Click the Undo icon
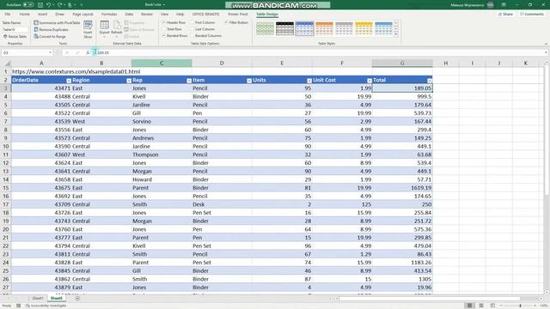Image resolution: width=550 pixels, height=309 pixels. click(49, 5)
